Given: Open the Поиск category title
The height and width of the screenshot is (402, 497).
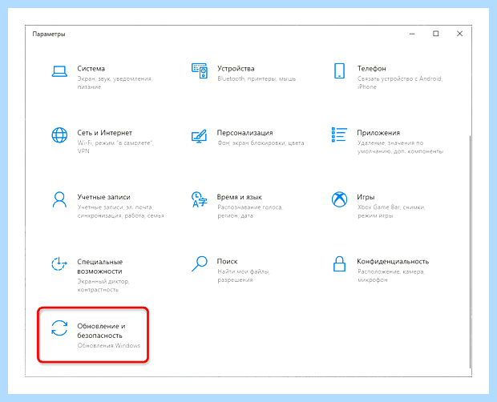Looking at the screenshot, I should 228,261.
